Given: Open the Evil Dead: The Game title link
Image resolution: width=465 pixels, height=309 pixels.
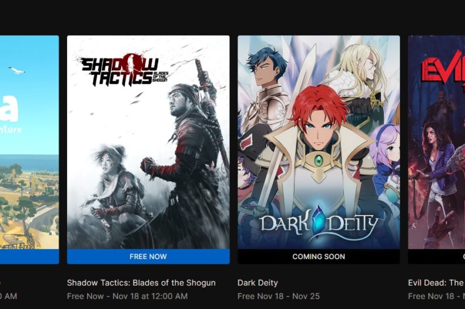Looking at the screenshot, I should click(437, 283).
